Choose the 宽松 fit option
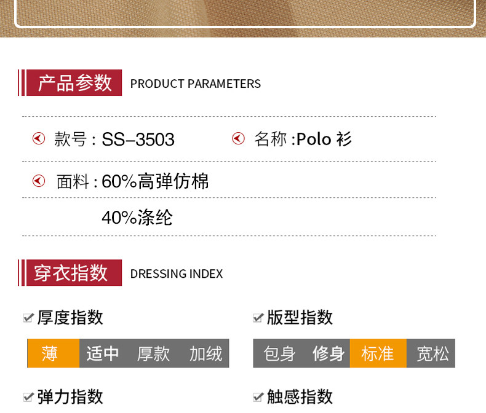This screenshot has width=486, height=413. point(432,353)
